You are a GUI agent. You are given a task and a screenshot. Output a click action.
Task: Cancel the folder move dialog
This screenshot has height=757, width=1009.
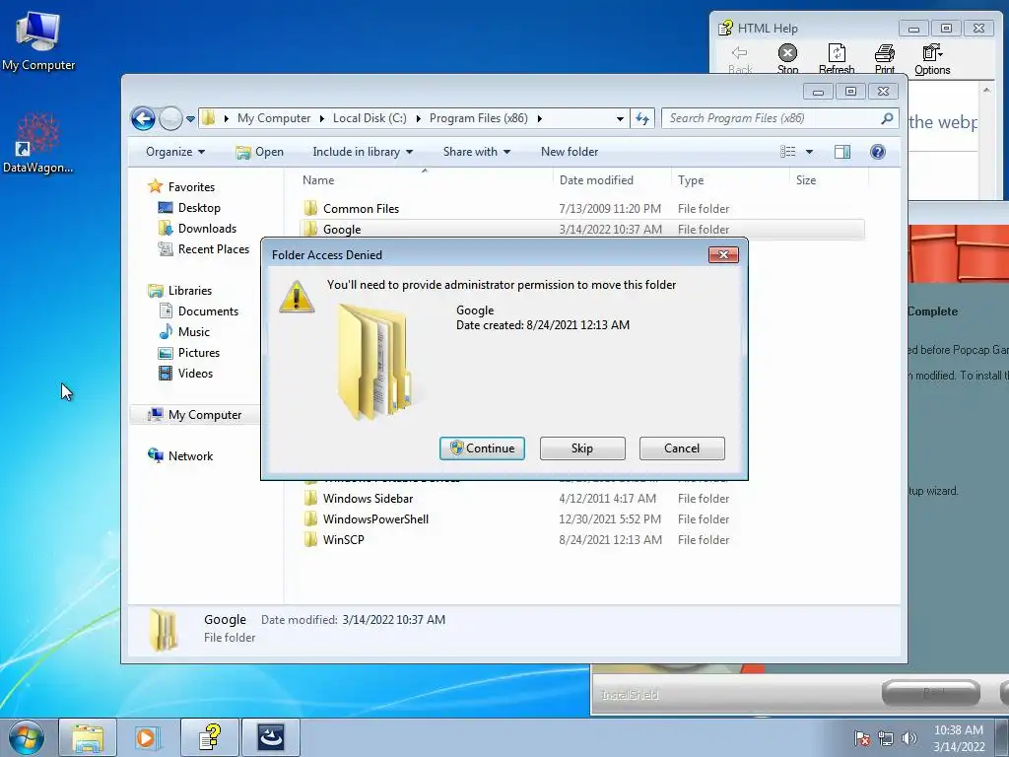click(682, 448)
